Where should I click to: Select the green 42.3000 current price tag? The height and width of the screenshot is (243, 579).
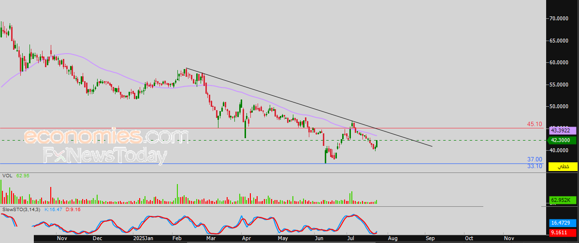pyautogui.click(x=563, y=140)
